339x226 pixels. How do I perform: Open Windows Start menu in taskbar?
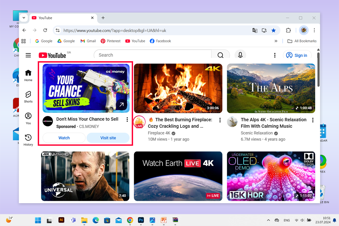pos(38,220)
